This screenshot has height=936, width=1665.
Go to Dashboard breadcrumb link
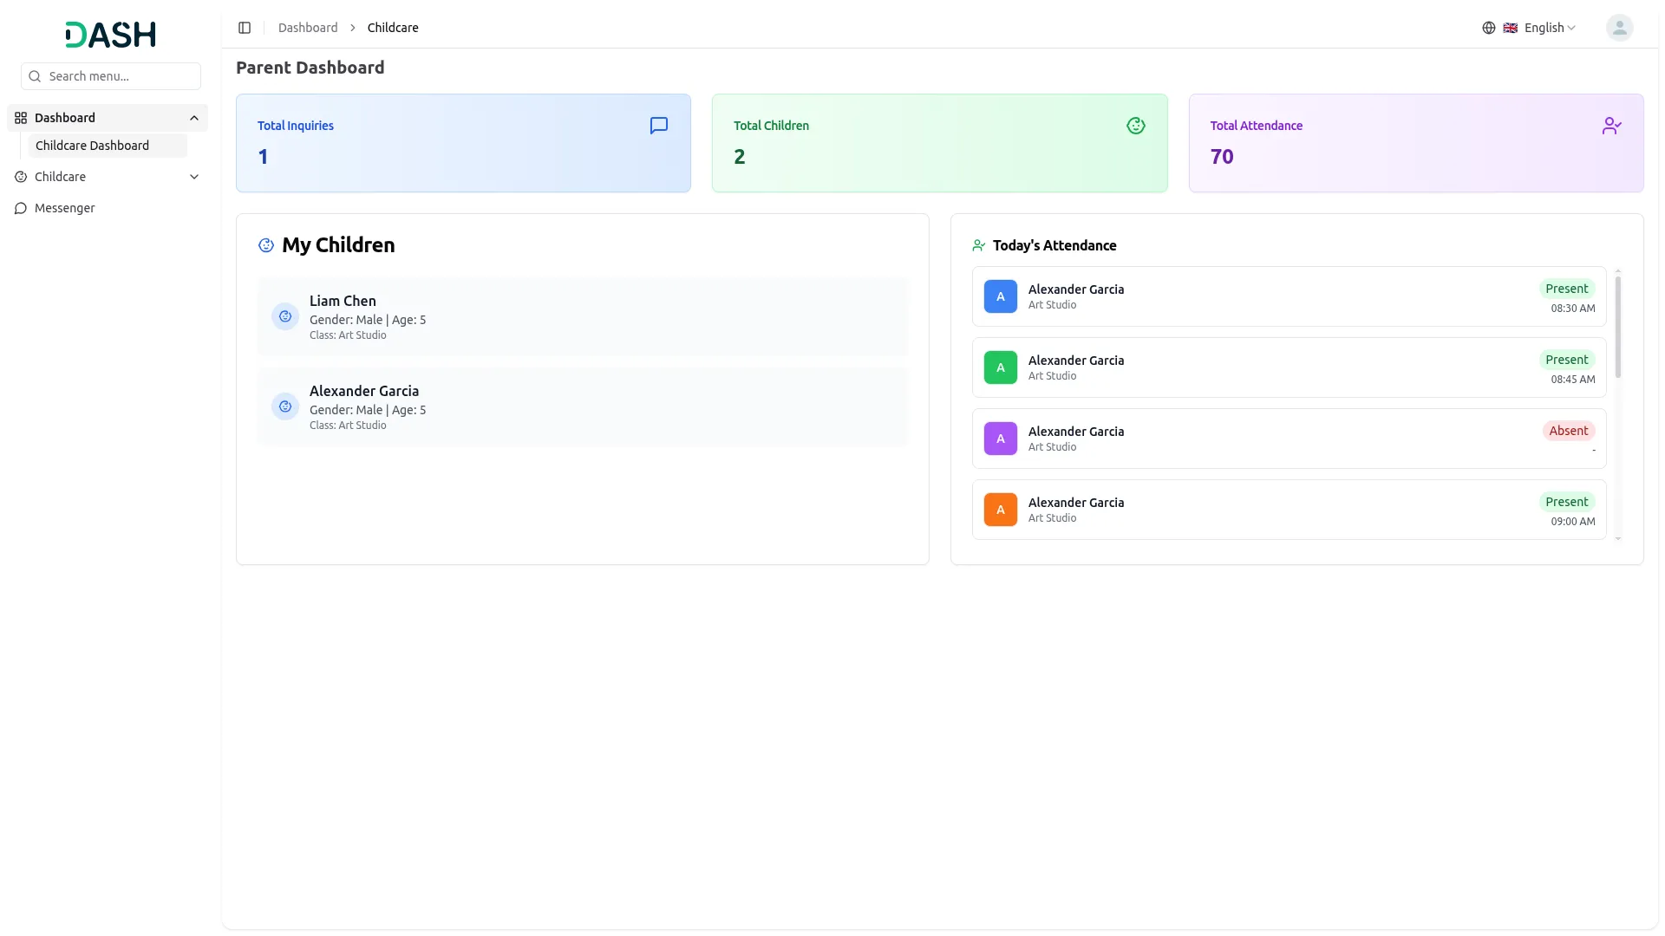click(308, 28)
